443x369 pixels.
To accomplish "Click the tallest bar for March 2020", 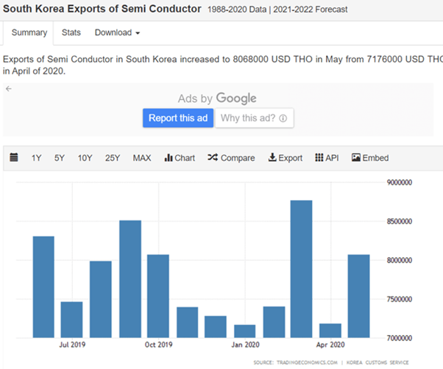I will [302, 269].
